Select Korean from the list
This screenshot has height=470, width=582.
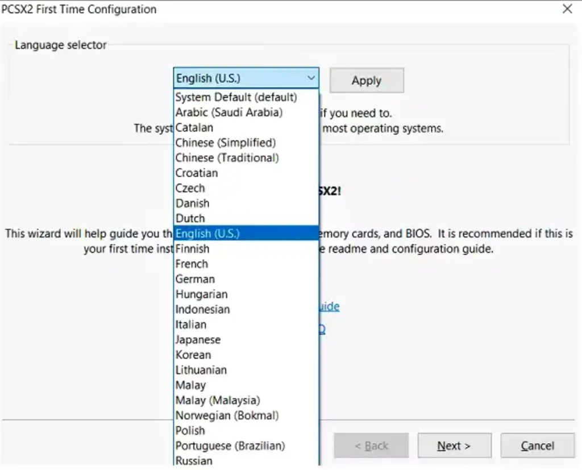point(193,355)
